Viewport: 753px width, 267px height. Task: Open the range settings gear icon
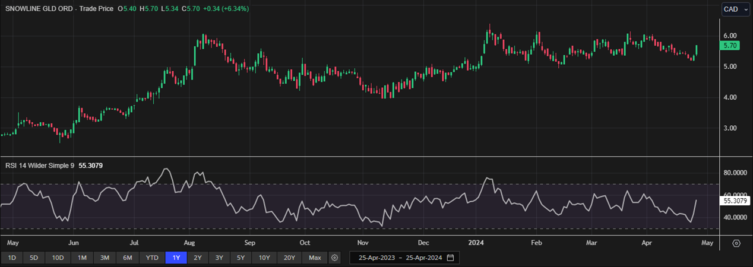point(335,258)
